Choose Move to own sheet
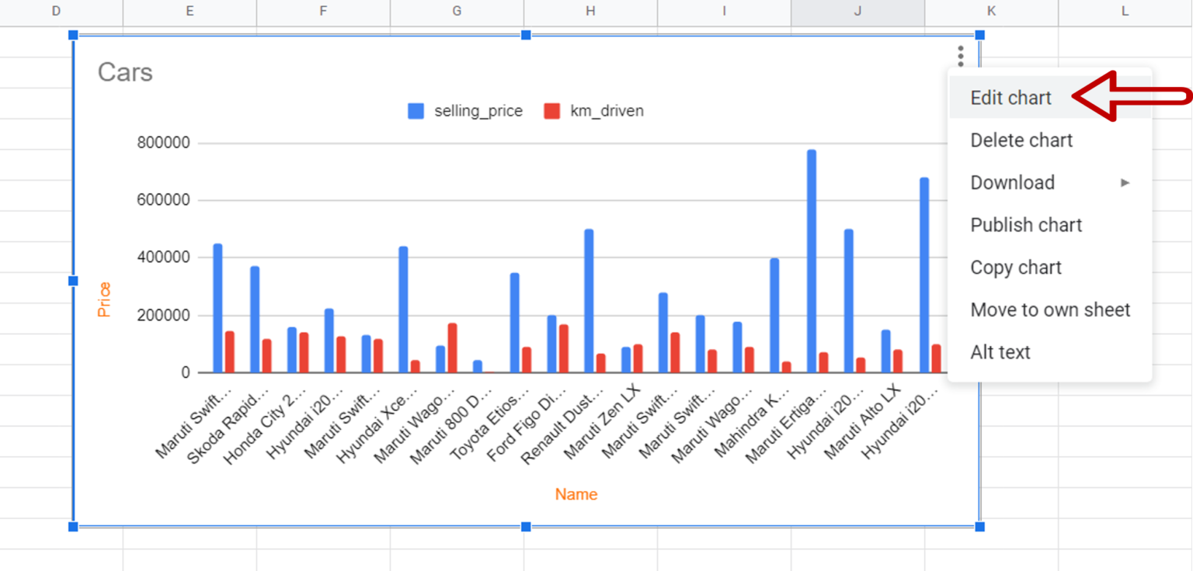The width and height of the screenshot is (1193, 571). coord(1050,309)
